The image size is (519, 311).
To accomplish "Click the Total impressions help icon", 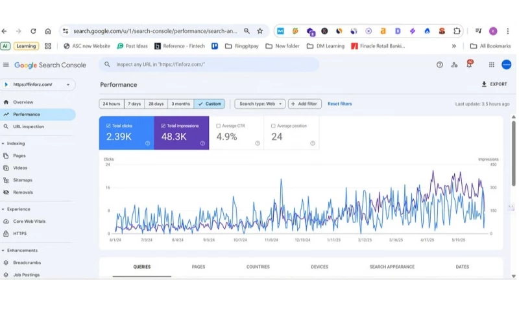I will (x=202, y=143).
